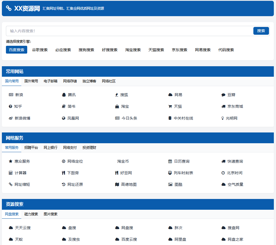Click the train icon next to 列车时刻表
Screen dimensions: 276x245
(x=170, y=173)
